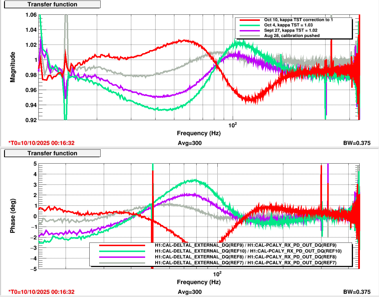Click the phase plot's Transfer function title box
The width and height of the screenshot is (379, 297).
(52, 153)
